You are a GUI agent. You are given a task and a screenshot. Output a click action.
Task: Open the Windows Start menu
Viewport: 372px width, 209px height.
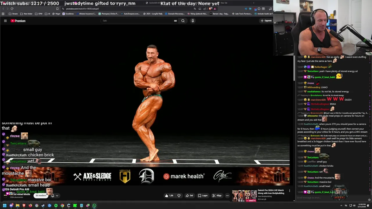pyautogui.click(x=5, y=206)
